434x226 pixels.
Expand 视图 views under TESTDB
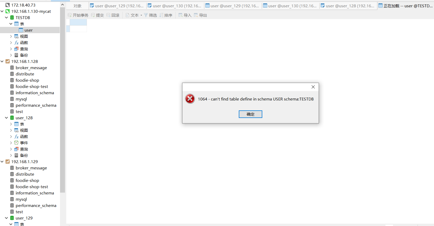(11, 36)
